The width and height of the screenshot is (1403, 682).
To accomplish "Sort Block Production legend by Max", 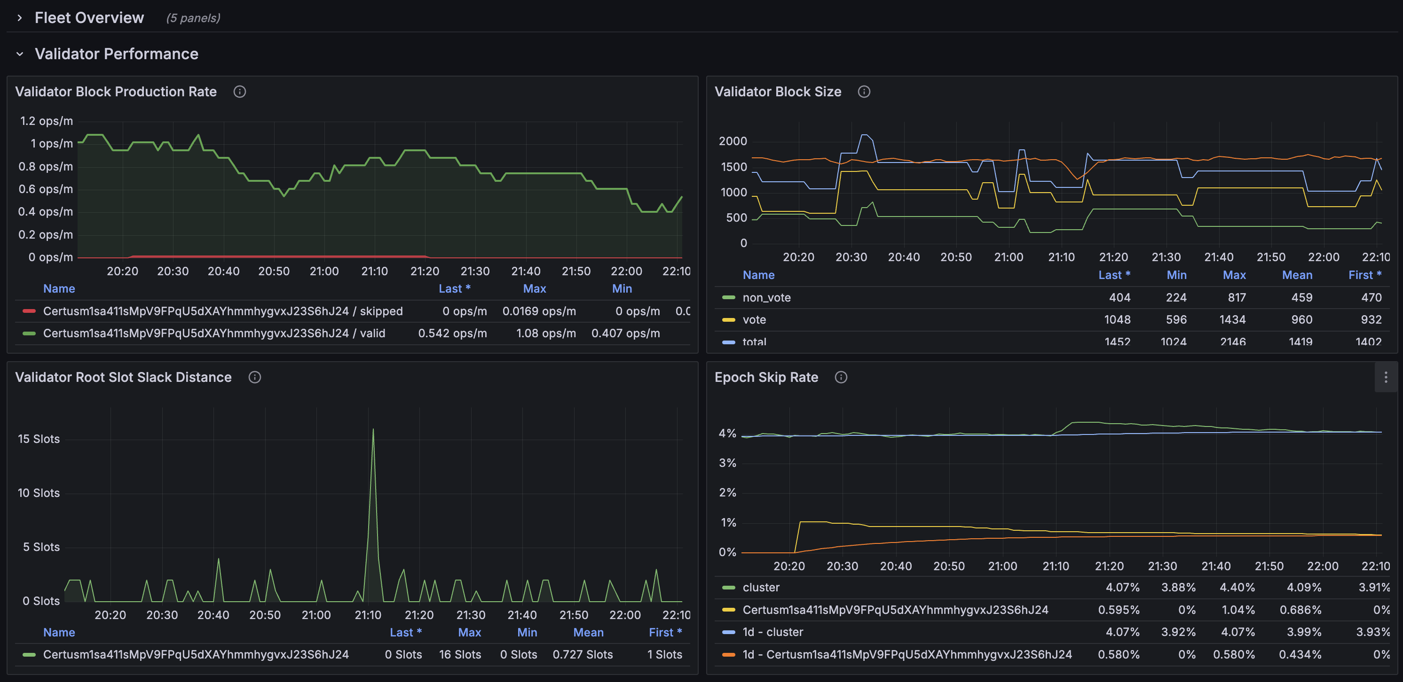I will [534, 288].
